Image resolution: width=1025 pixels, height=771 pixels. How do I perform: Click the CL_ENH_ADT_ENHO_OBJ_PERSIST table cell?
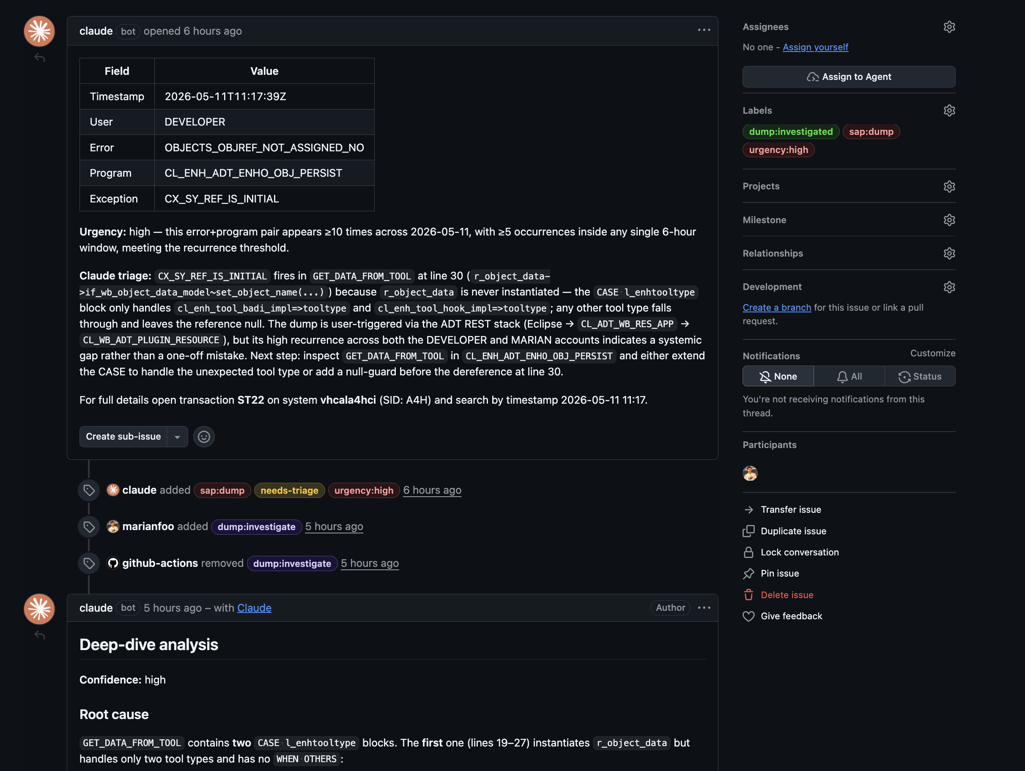coord(264,173)
